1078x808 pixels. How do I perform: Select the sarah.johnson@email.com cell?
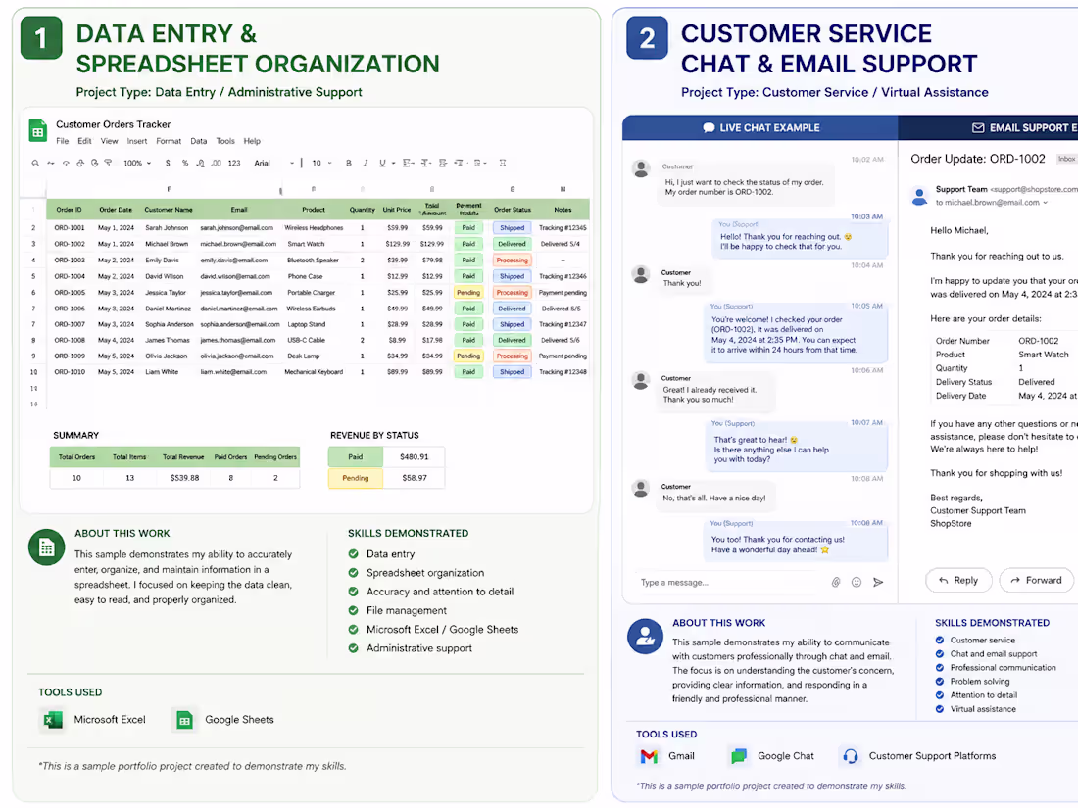[x=236, y=228]
